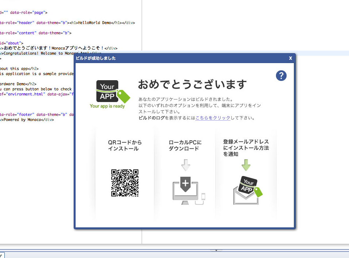Click the small phone icon beside the computer

203,197
